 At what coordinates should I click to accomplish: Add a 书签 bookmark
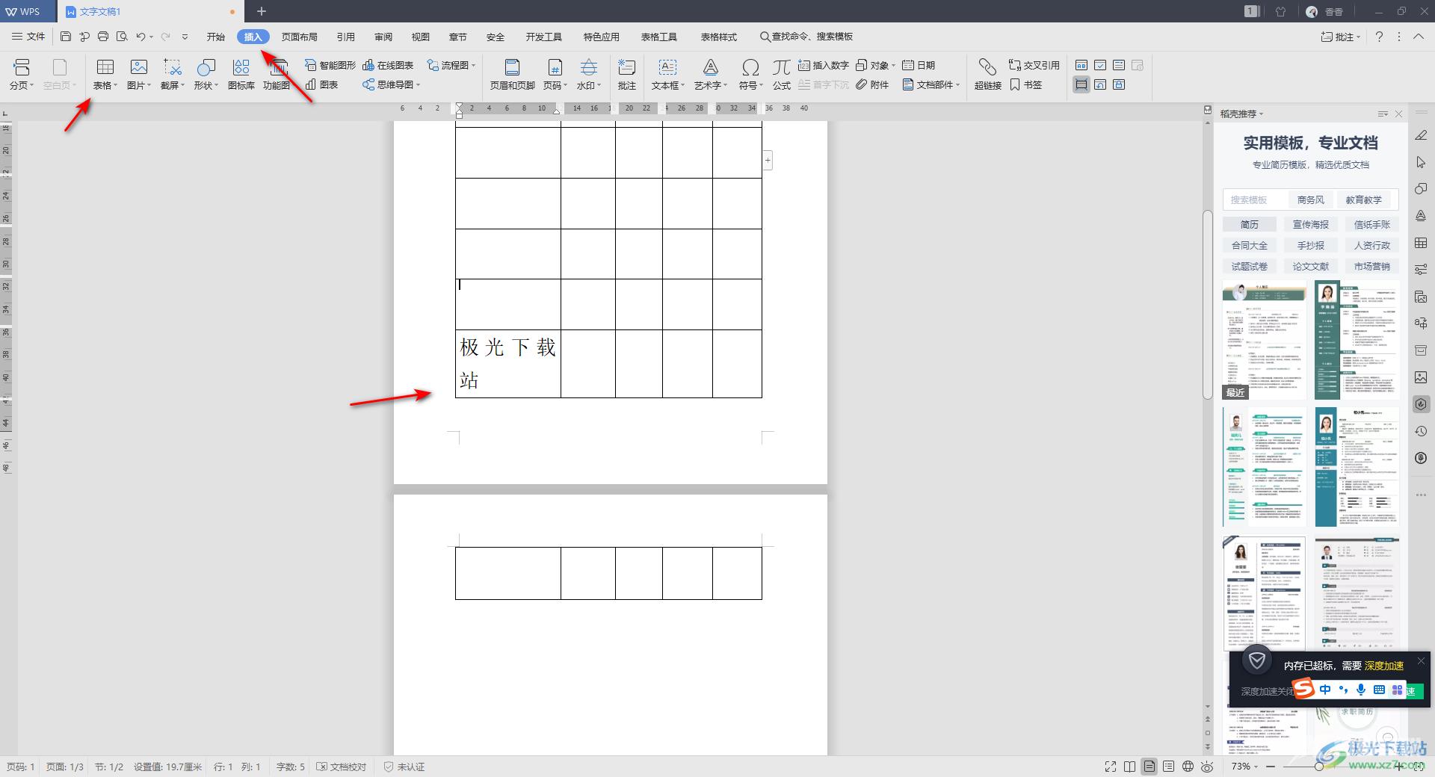[x=1025, y=84]
